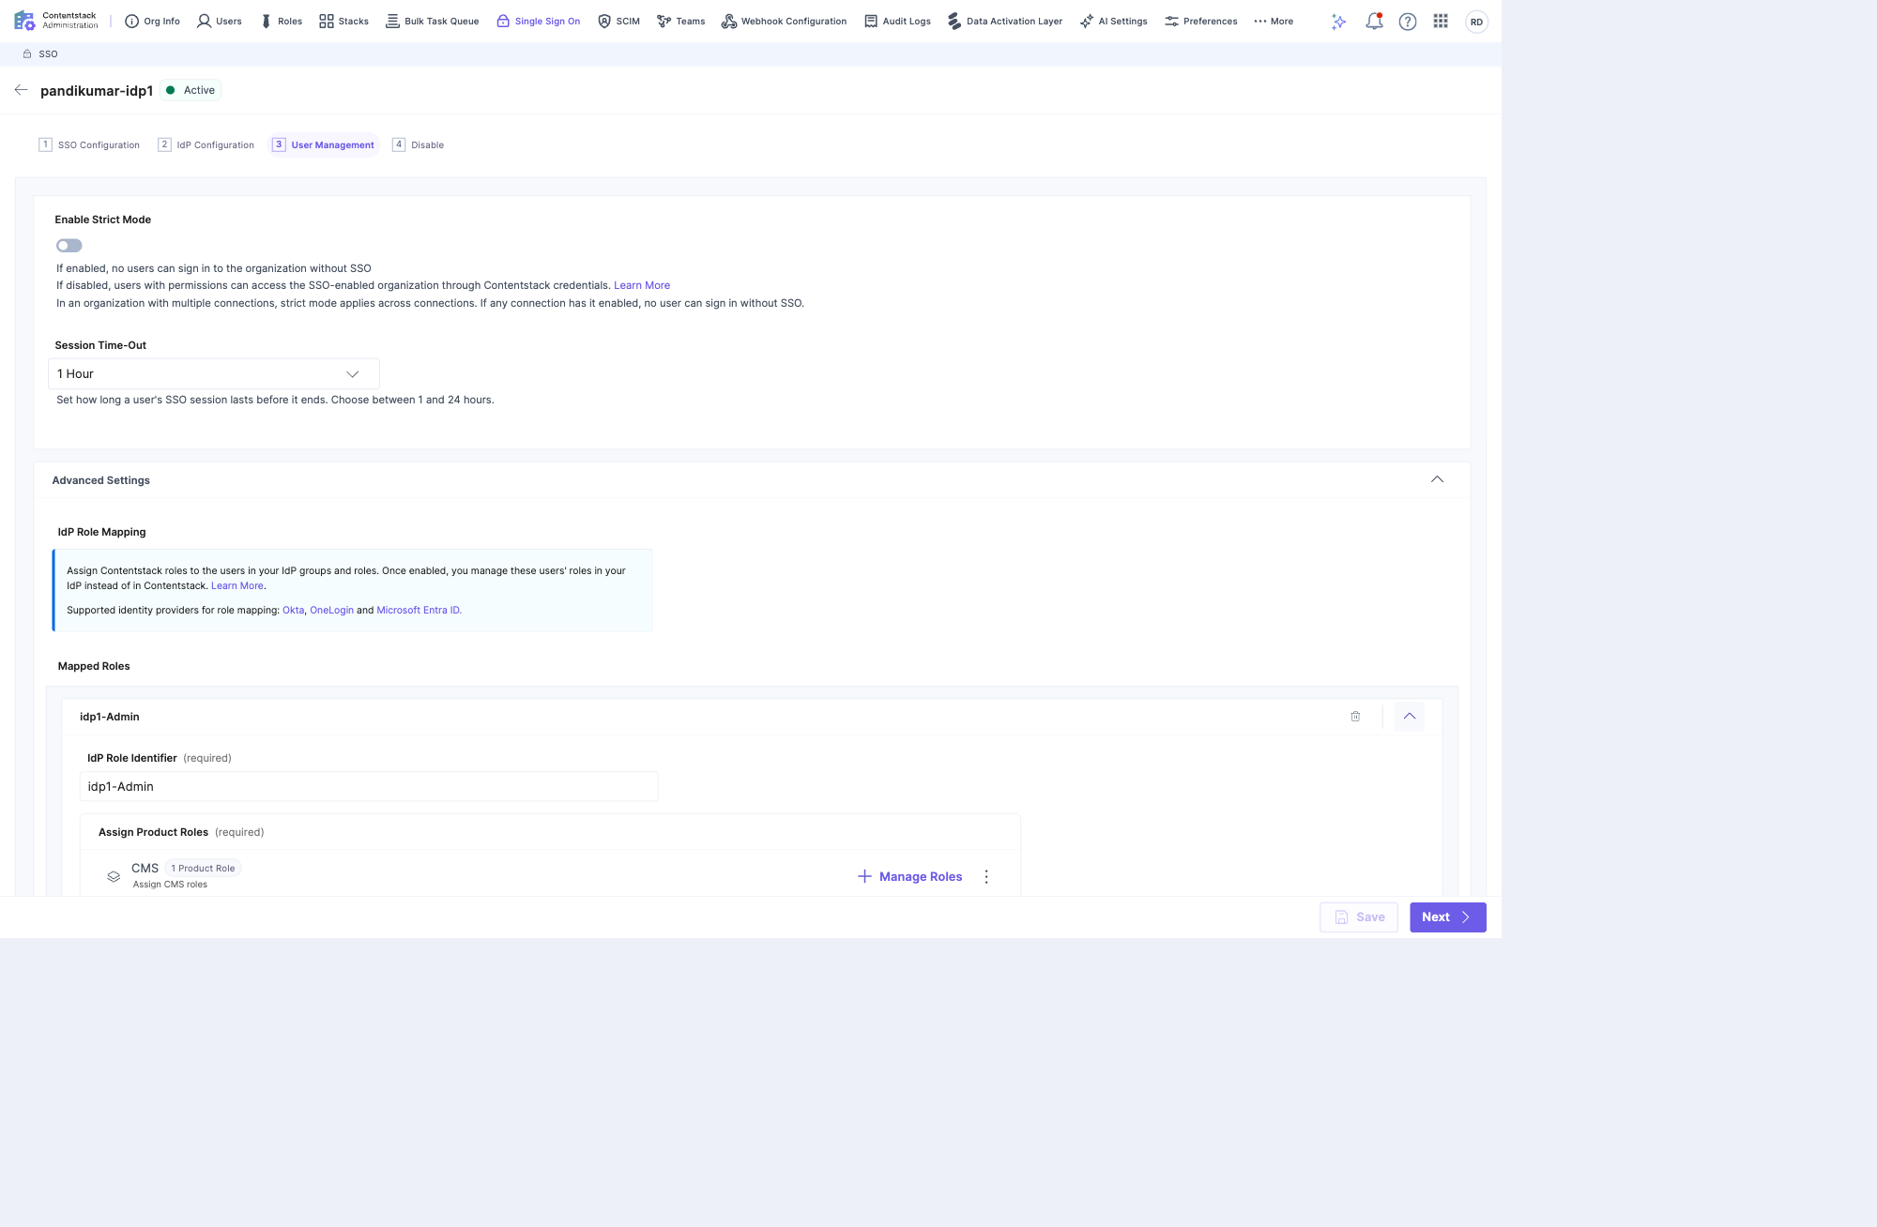Collapse the idp1-Admin role panel
Viewport: 1877px width, 1227px height.
pos(1410,717)
